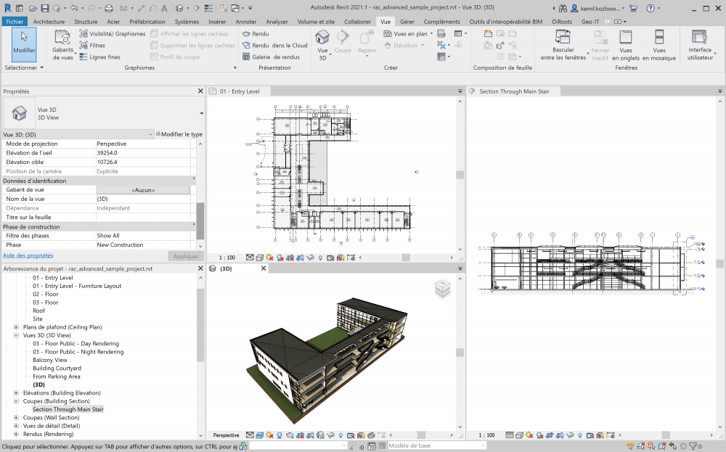Expand the Plans de plafond tree node
The width and height of the screenshot is (726, 452).
16,327
